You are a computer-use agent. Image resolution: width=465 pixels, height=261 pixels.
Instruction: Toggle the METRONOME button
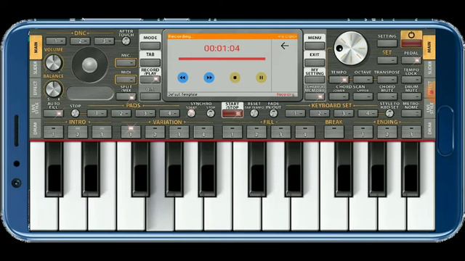[x=411, y=113]
